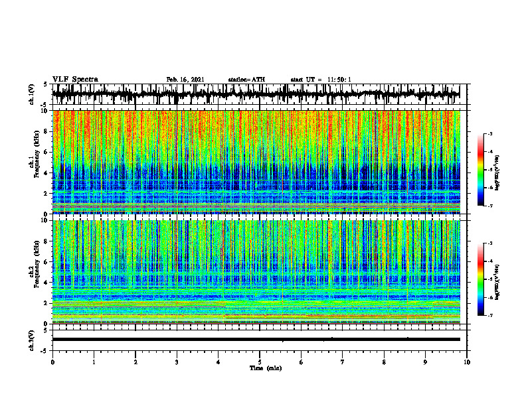Click the ch.2 spectrogram panel
This screenshot has height=406, width=526.
(x=256, y=272)
